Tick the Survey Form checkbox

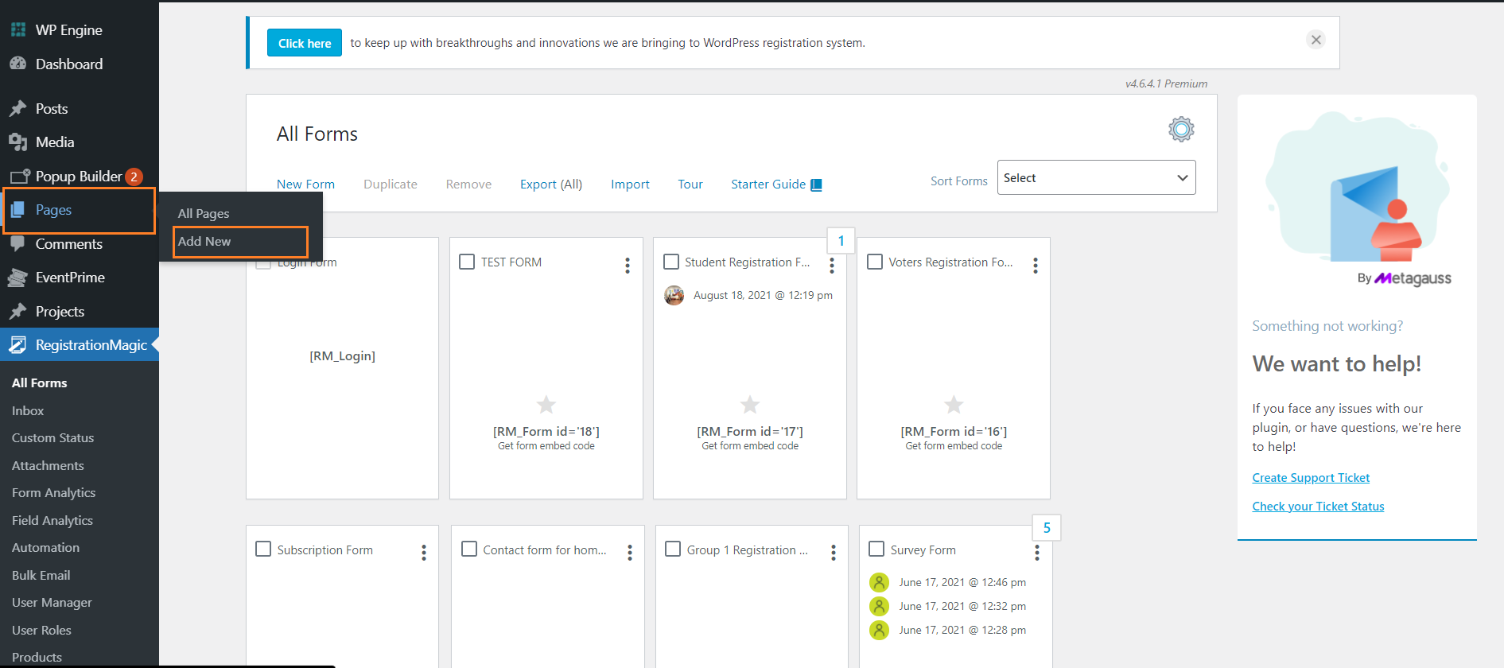pyautogui.click(x=876, y=549)
